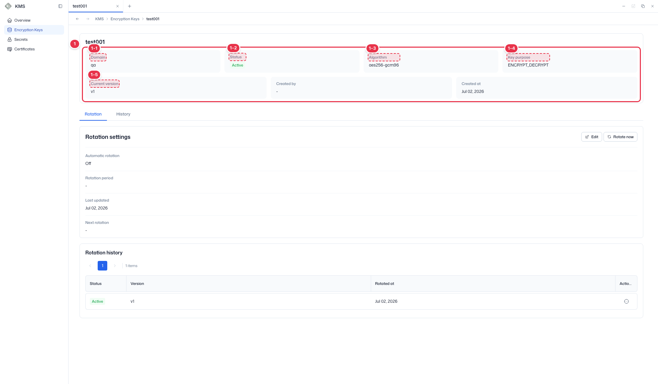The image size is (658, 384).
Task: Click the aes256-gcm96 algorithm value
Action: point(384,65)
